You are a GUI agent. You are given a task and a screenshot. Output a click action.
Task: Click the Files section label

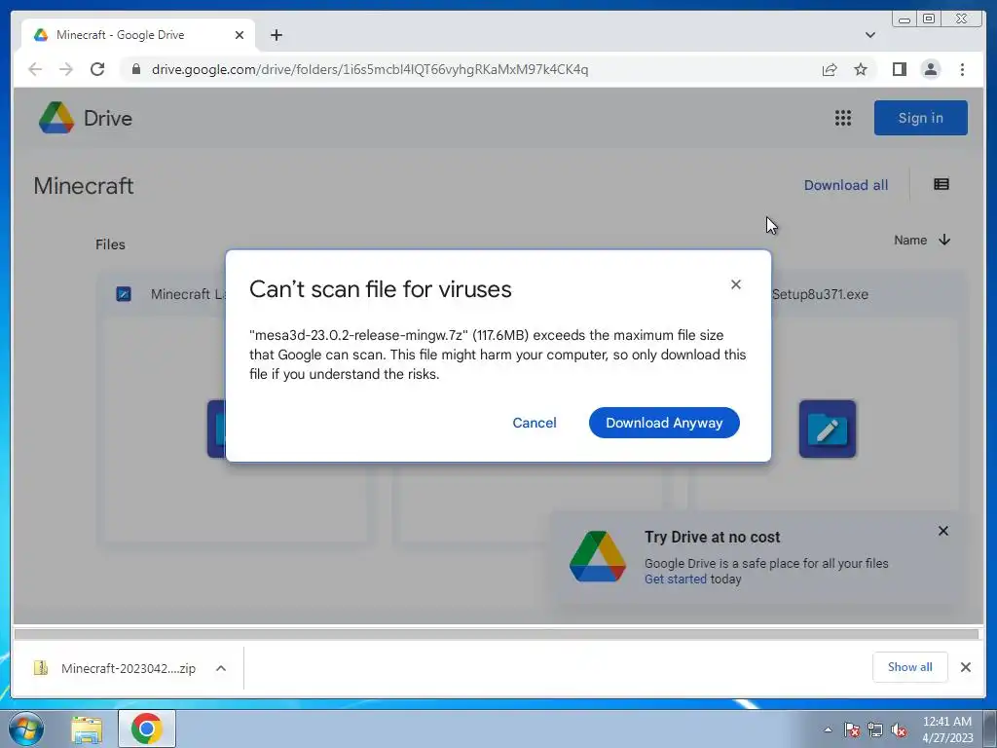click(110, 244)
